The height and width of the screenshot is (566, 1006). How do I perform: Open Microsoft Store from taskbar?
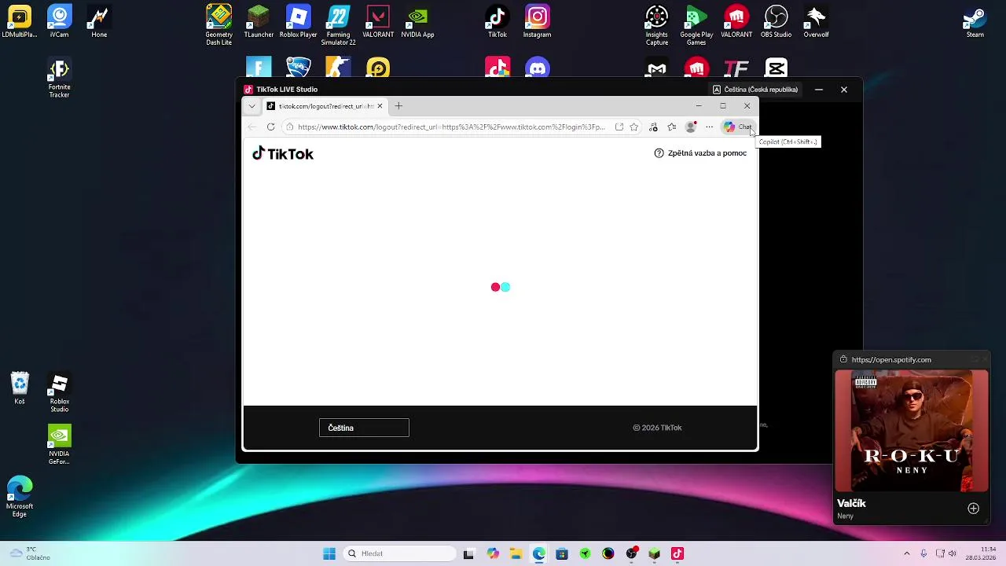point(562,553)
